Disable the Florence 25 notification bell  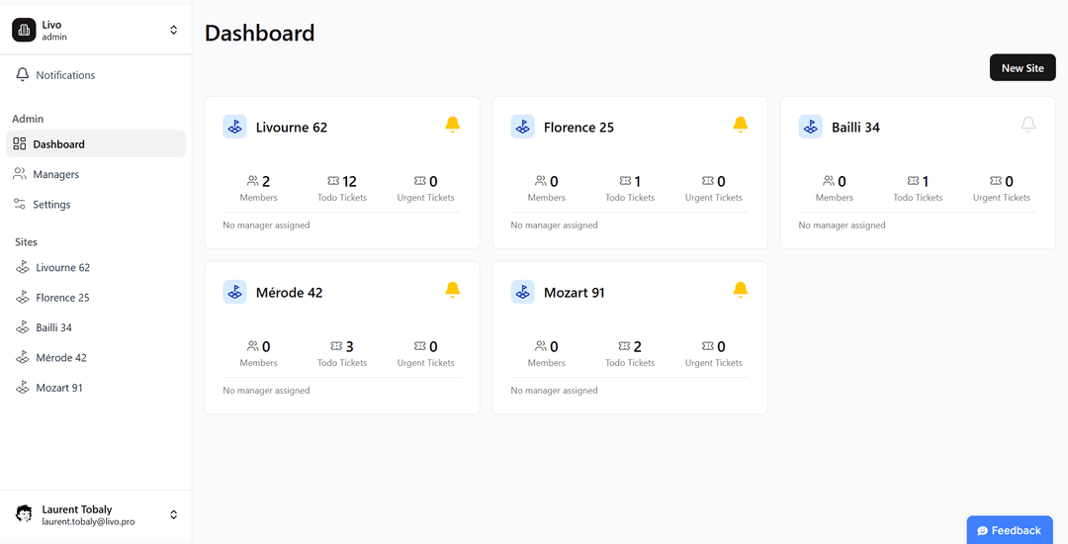pyautogui.click(x=740, y=125)
